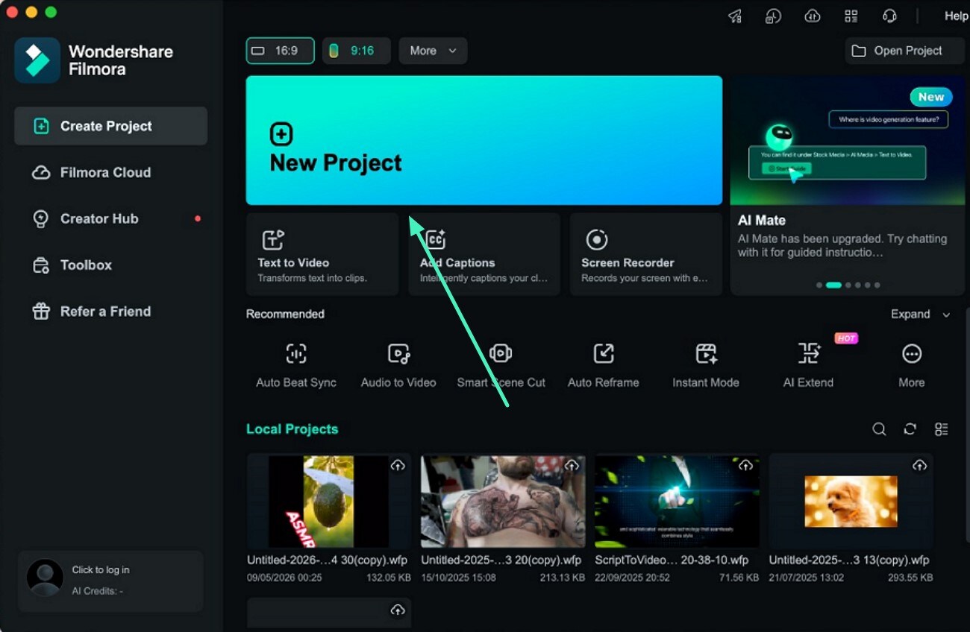Upload ScriptToVideo project to cloud
Screen dimensions: 970x632
745,465
